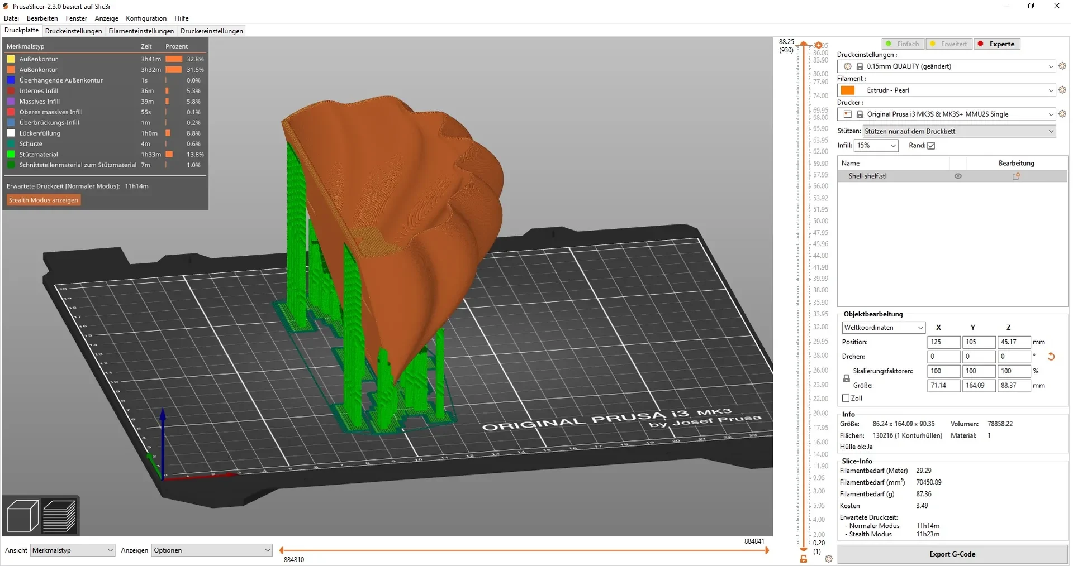The width and height of the screenshot is (1073, 566).
Task: Click the add color change plus icon
Action: coord(818,45)
